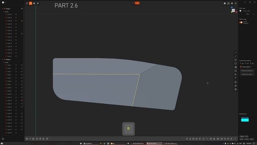
Task: Open dropdown beside cyan performance swatch
Action: point(251,119)
